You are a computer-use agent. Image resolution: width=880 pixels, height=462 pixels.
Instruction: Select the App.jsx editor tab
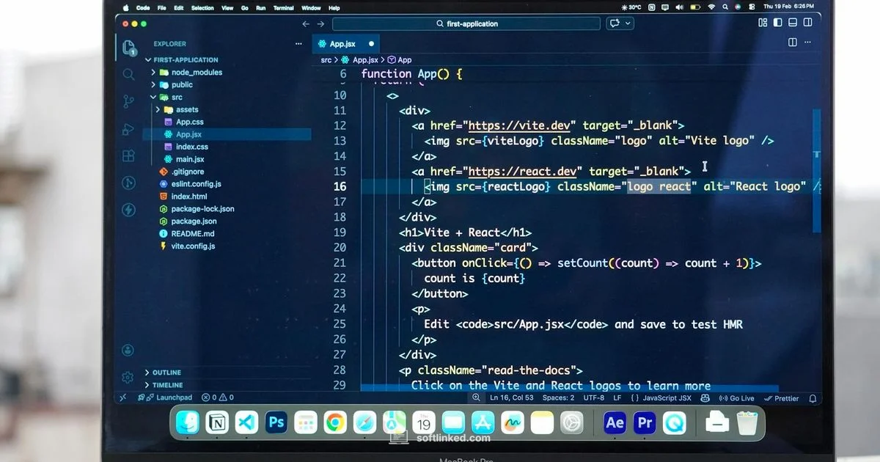341,43
